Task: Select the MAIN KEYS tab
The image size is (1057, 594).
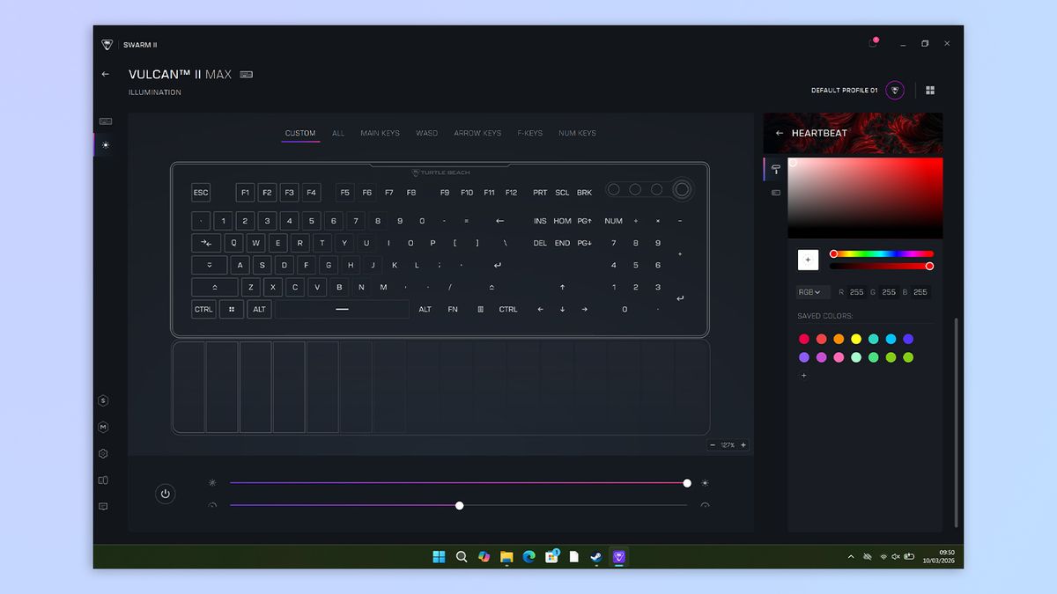Action: click(x=380, y=133)
